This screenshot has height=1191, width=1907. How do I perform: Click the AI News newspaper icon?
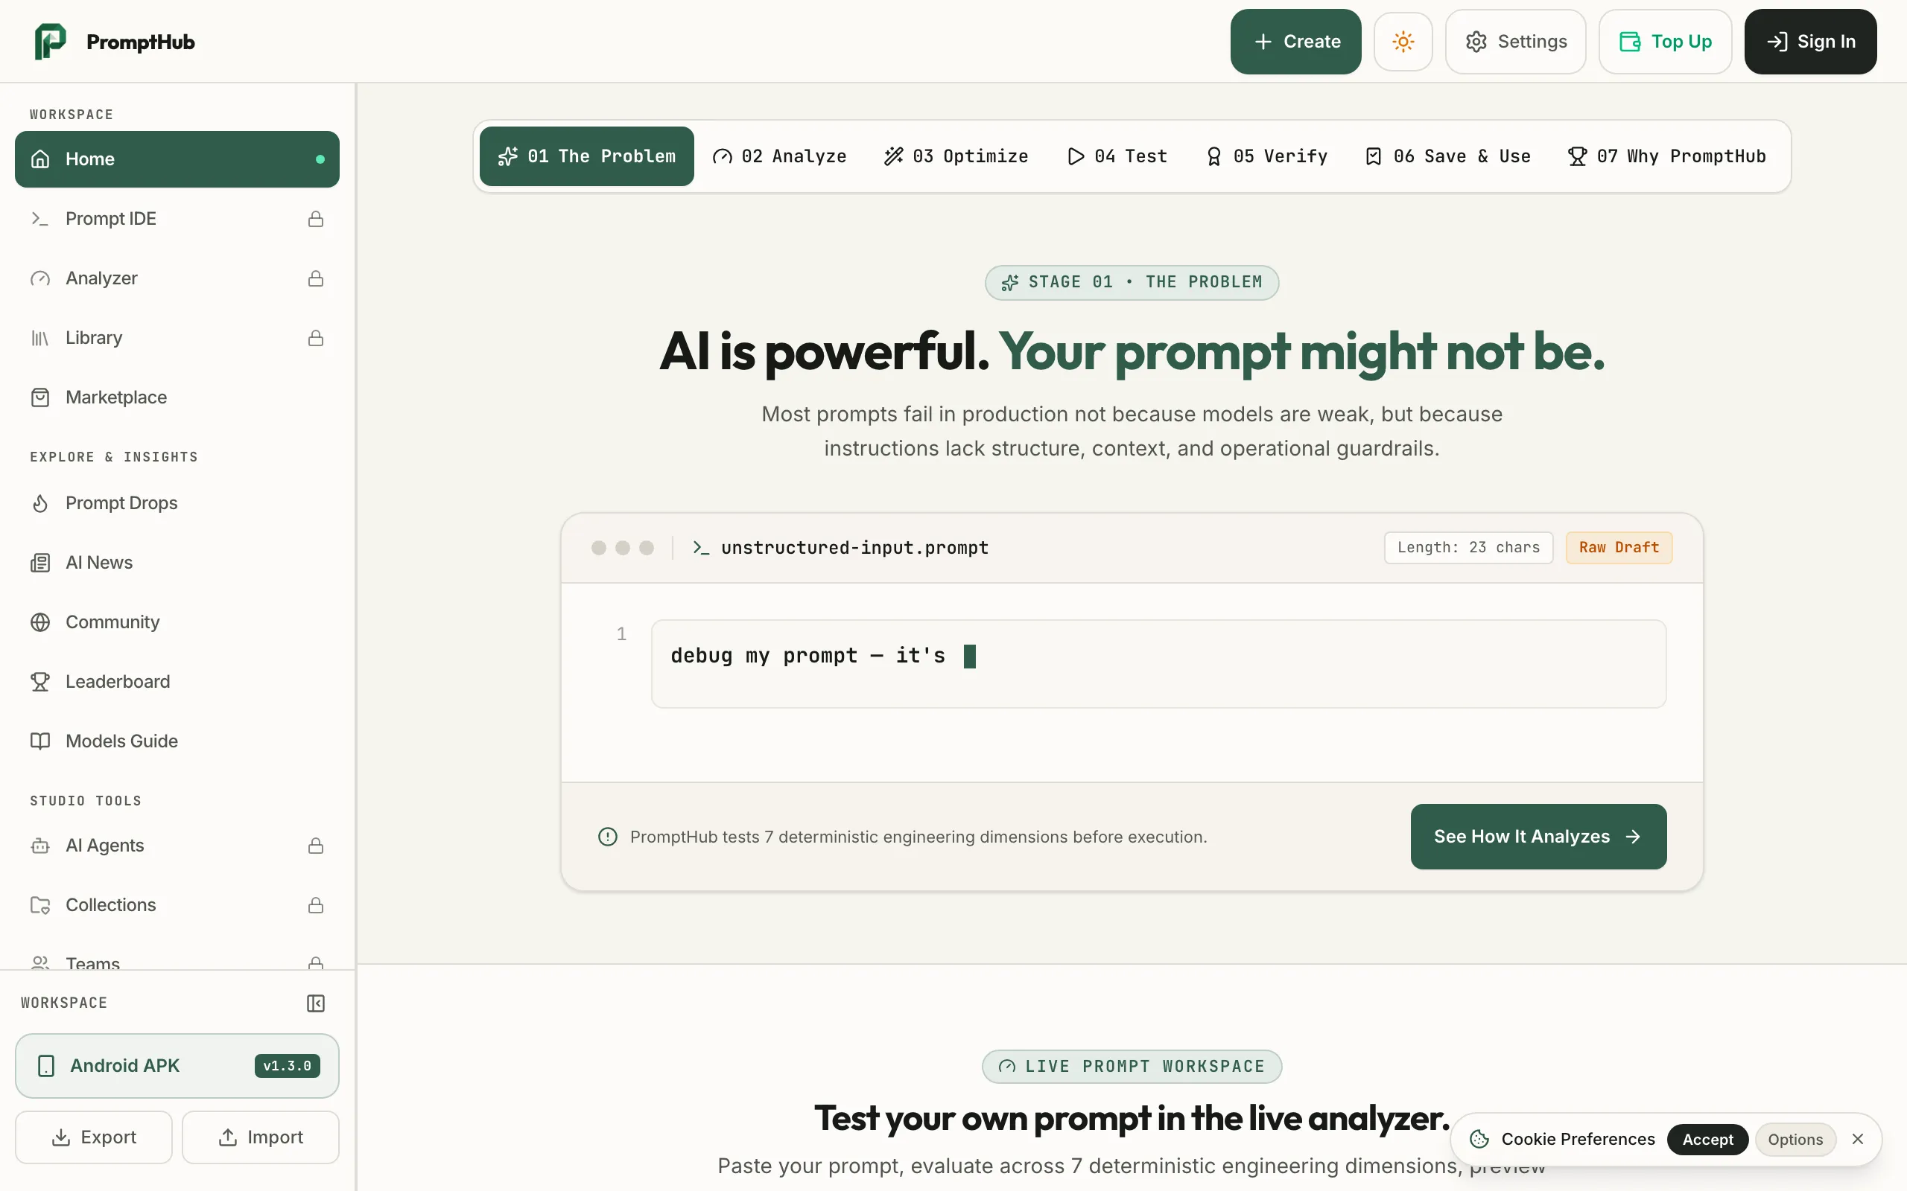click(x=40, y=563)
